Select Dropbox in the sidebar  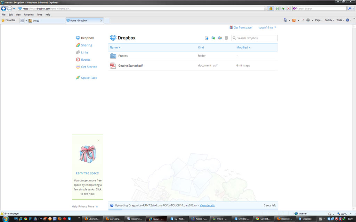(85, 38)
